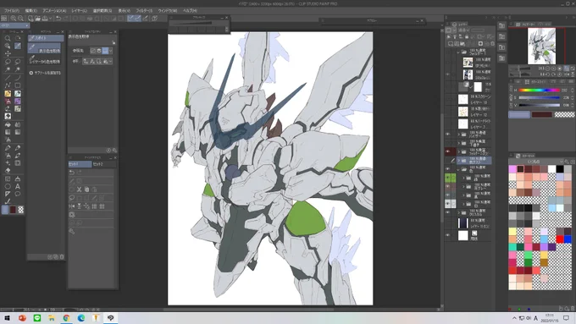Viewport: 576px width, 324px height.
Task: Collapse the 色 parent folder arrow
Action: (x=458, y=169)
